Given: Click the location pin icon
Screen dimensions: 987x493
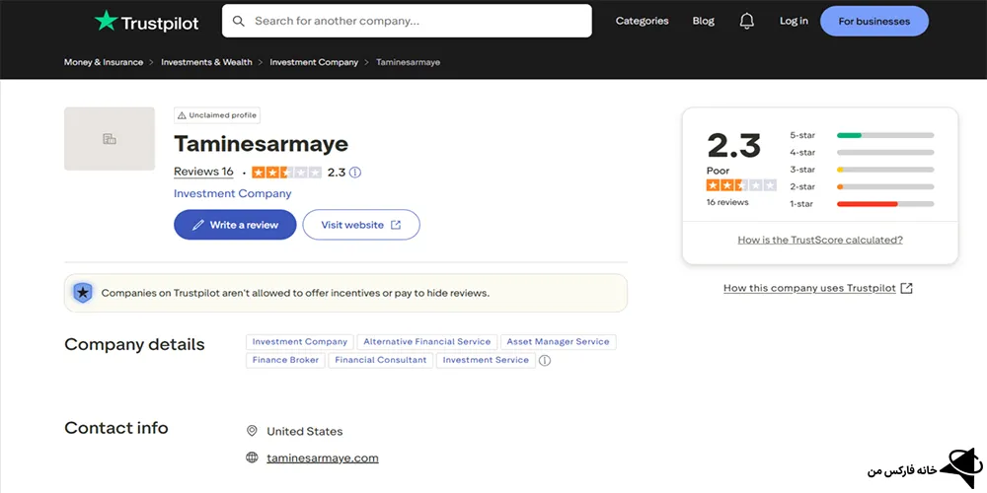Looking at the screenshot, I should pos(252,431).
